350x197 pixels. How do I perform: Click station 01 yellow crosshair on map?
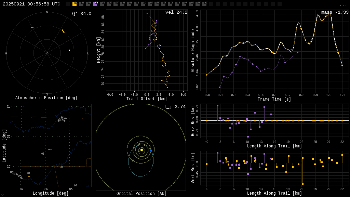(29, 177)
